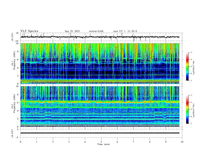Click the ch.1 color bar log(PSD) label
This screenshot has width=205, height=159.
(x=194, y=68)
